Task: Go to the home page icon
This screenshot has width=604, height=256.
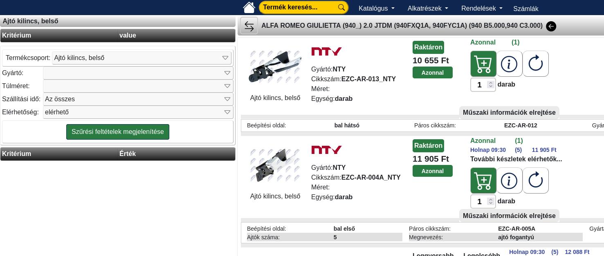Action: (x=249, y=7)
